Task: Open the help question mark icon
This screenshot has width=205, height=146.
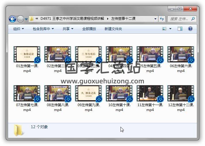Action: 190,29
